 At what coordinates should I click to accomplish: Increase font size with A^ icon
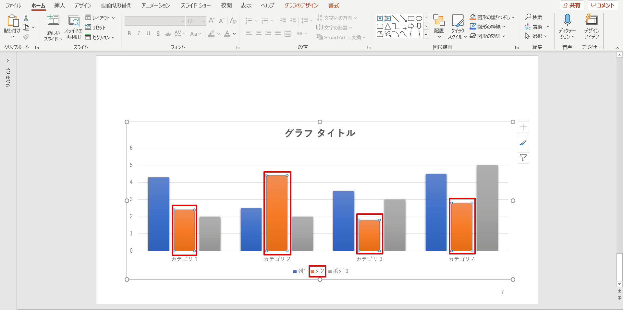212,21
